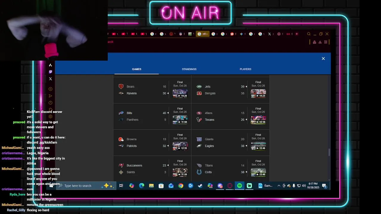Play the Bills vs Panthers highlights video
The image size is (381, 214).
click(180, 120)
